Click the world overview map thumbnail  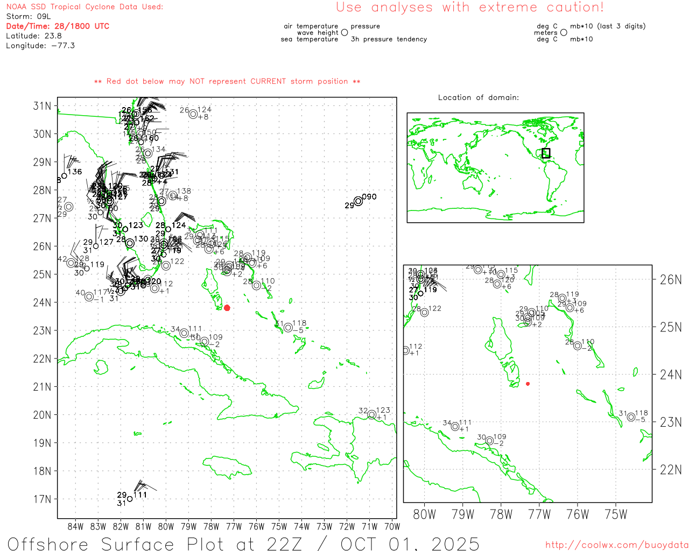[x=495, y=168]
